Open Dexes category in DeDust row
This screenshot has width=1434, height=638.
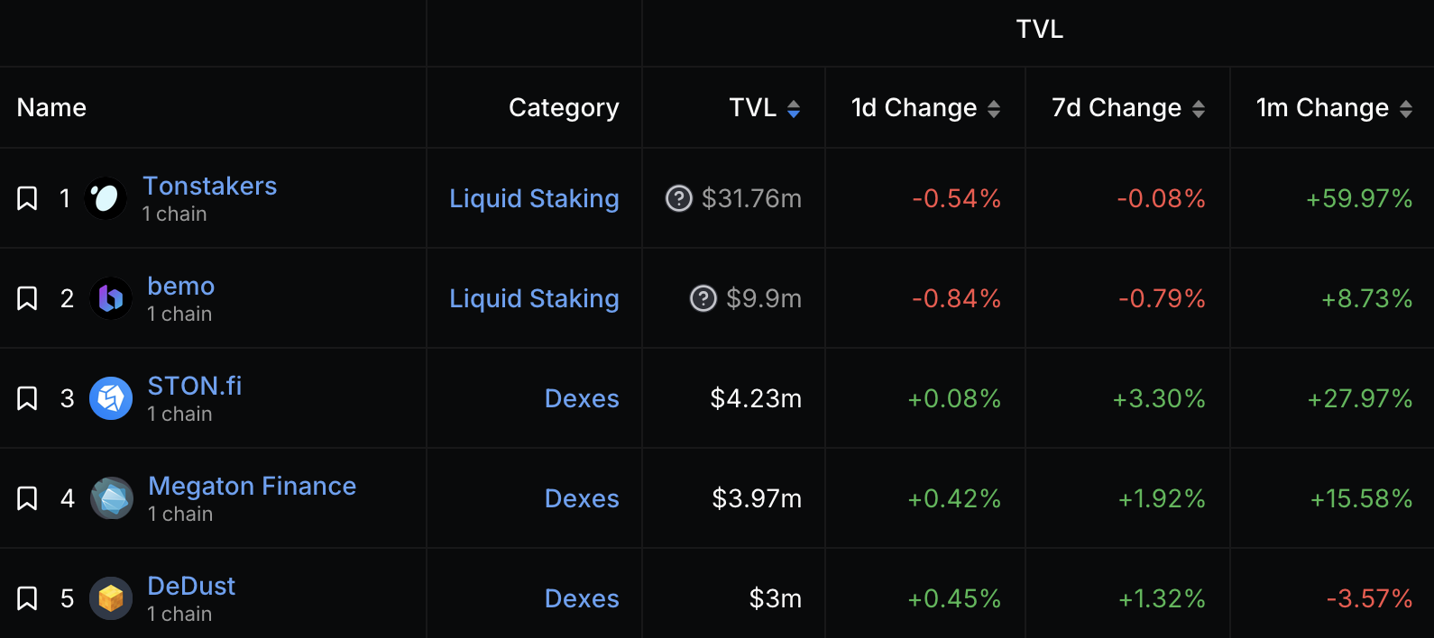tap(582, 598)
